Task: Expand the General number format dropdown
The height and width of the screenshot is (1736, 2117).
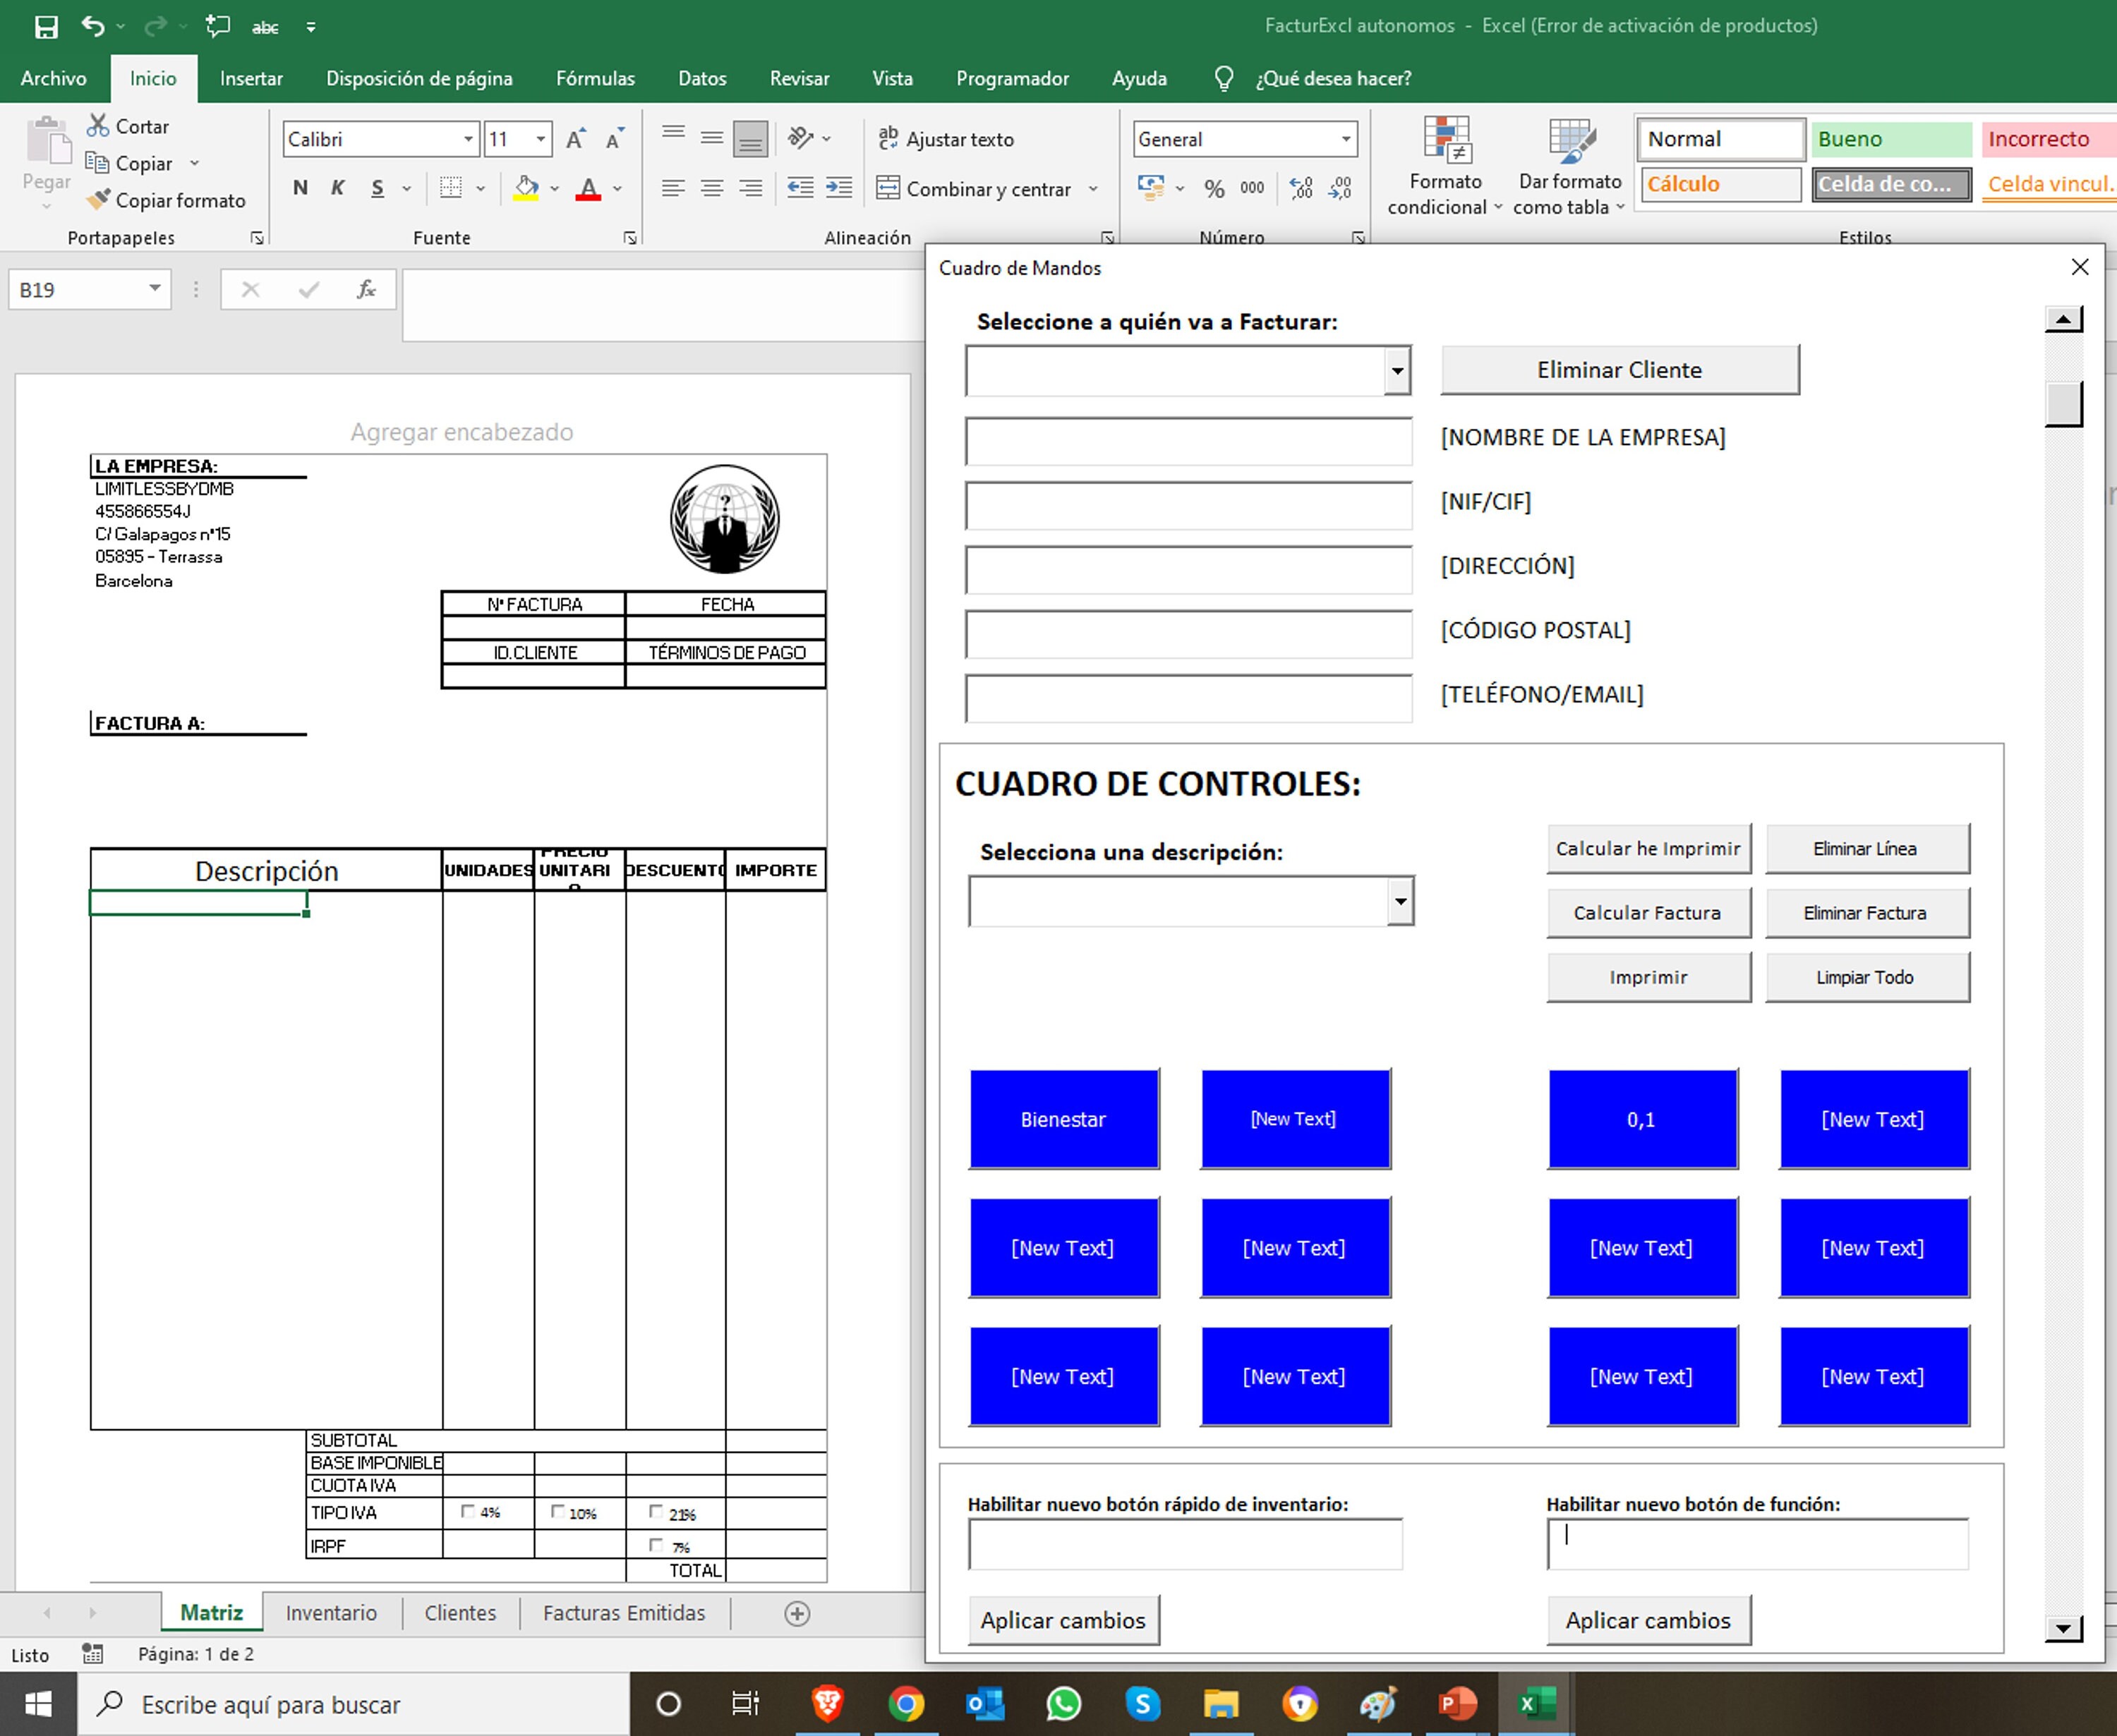Action: click(x=1344, y=139)
